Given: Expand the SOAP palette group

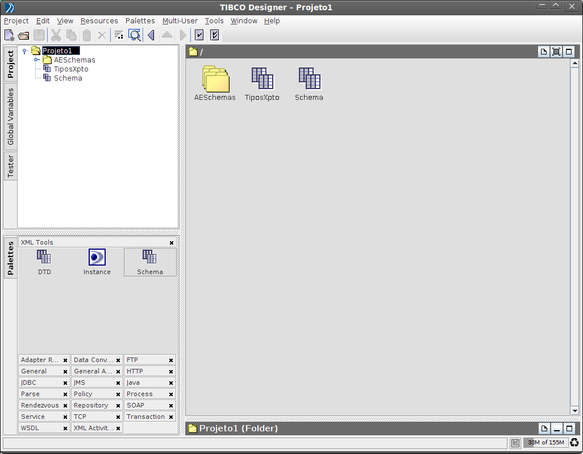Looking at the screenshot, I should point(145,405).
